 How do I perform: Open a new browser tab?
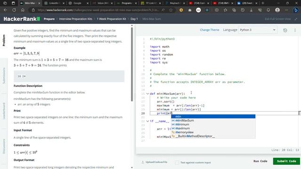pos(263,3)
